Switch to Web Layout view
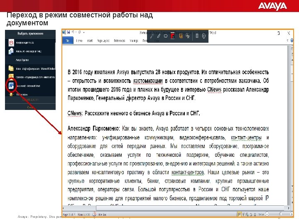 (247, 214)
